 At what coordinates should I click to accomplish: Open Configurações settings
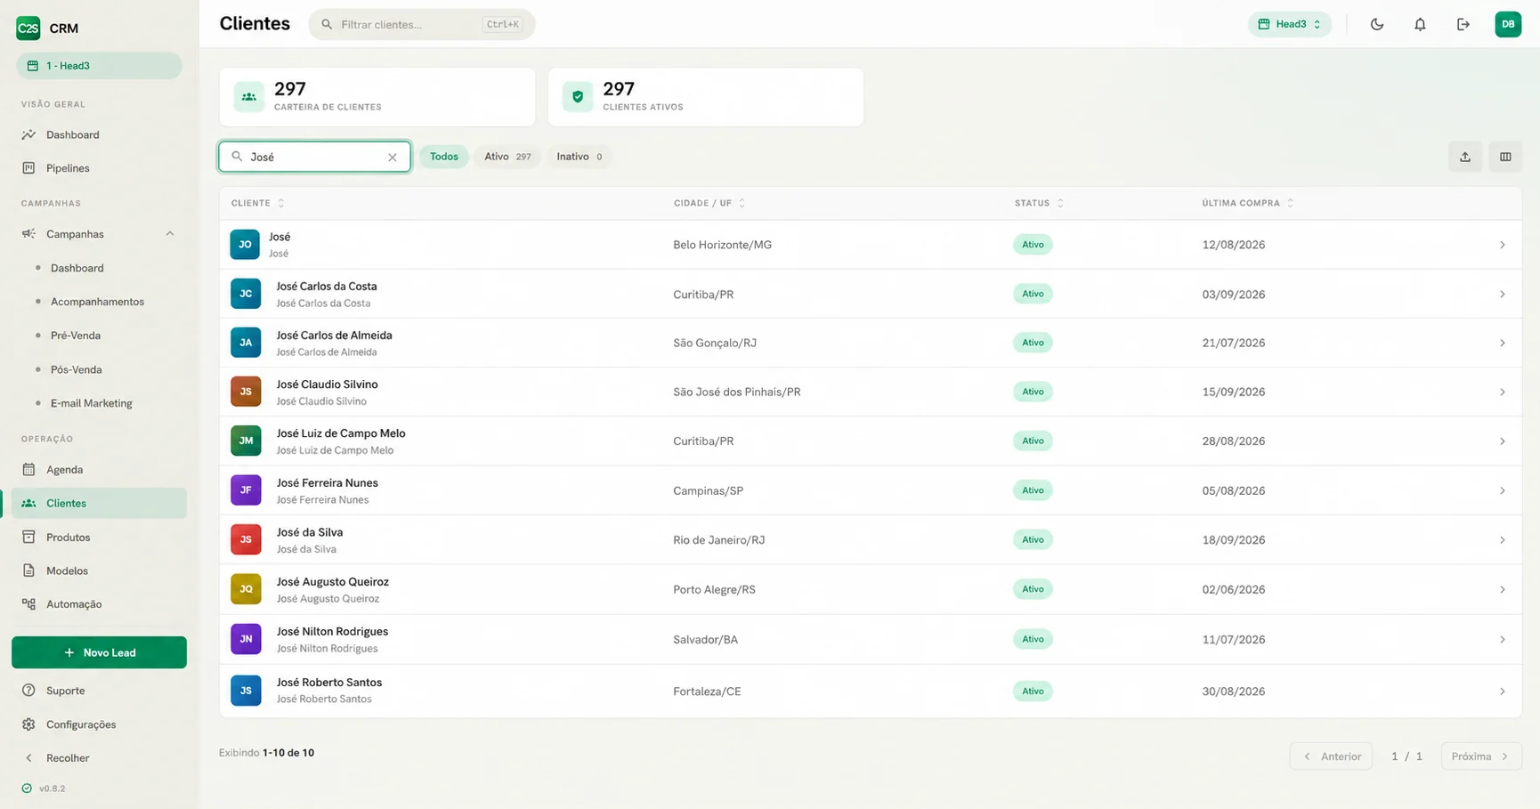[x=99, y=724]
